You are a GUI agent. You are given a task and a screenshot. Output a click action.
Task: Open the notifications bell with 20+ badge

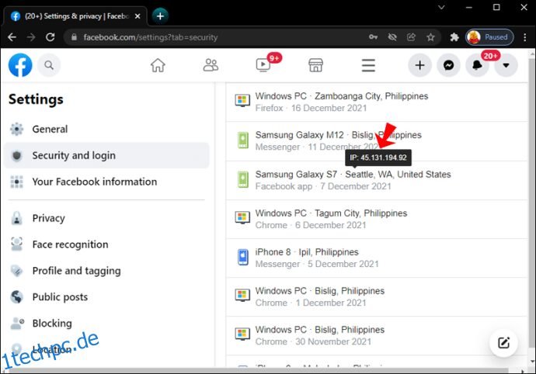coord(477,65)
